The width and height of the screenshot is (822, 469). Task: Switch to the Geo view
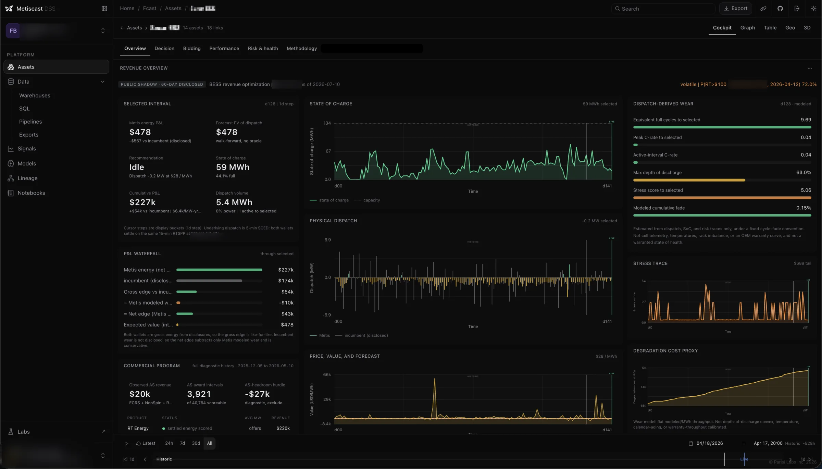tap(790, 28)
